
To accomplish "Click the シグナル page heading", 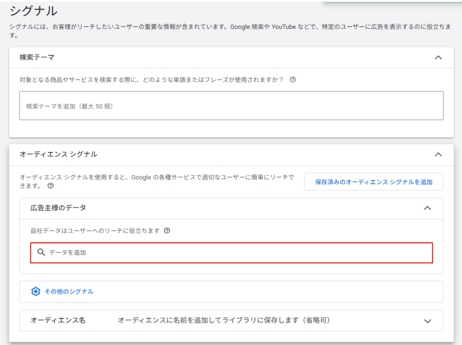I will tap(33, 11).
